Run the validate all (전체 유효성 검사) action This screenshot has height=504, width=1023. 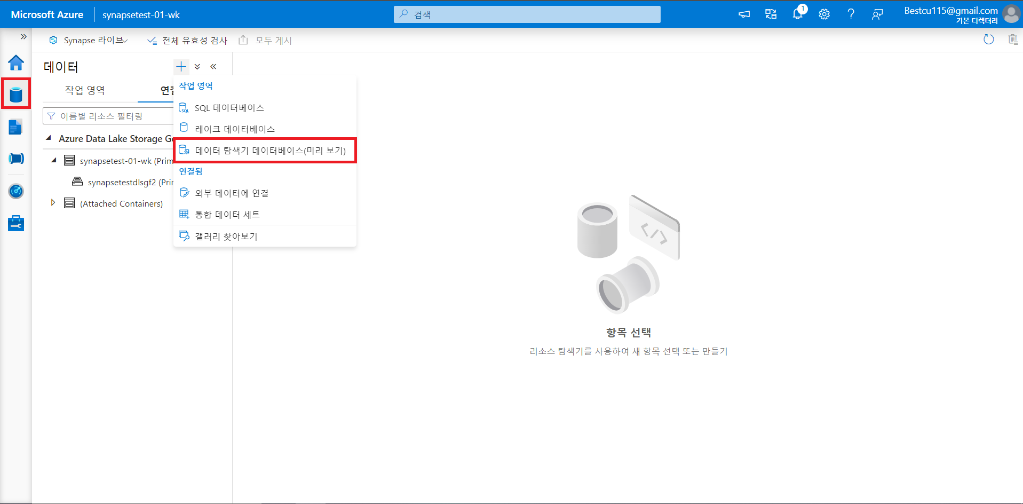tap(187, 41)
